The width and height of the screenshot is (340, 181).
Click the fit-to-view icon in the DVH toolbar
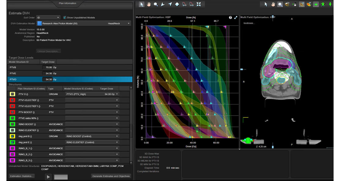pos(199,4)
